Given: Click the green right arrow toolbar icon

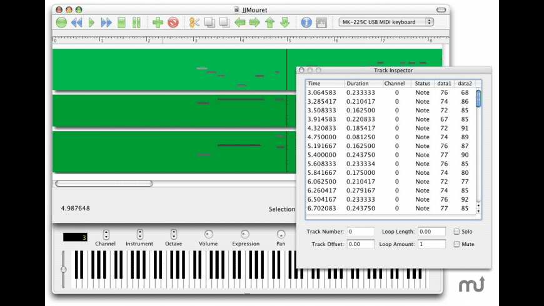Looking at the screenshot, I should pos(254,22).
